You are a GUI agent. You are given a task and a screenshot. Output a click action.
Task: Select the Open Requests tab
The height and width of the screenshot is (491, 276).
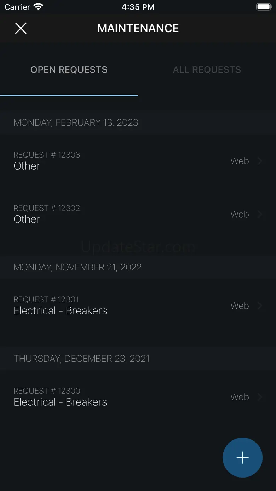coord(69,69)
